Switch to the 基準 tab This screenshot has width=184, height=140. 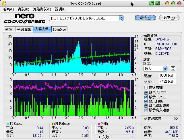[10, 29]
